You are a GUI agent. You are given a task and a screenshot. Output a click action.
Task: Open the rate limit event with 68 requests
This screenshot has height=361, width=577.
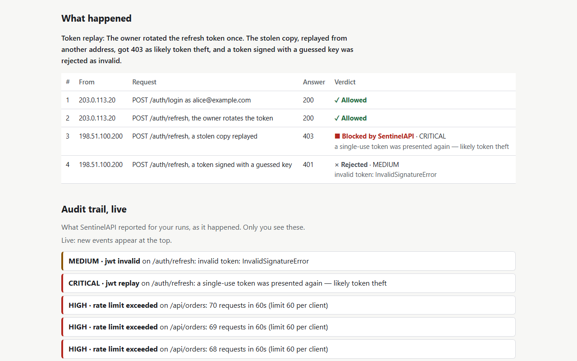(x=288, y=349)
